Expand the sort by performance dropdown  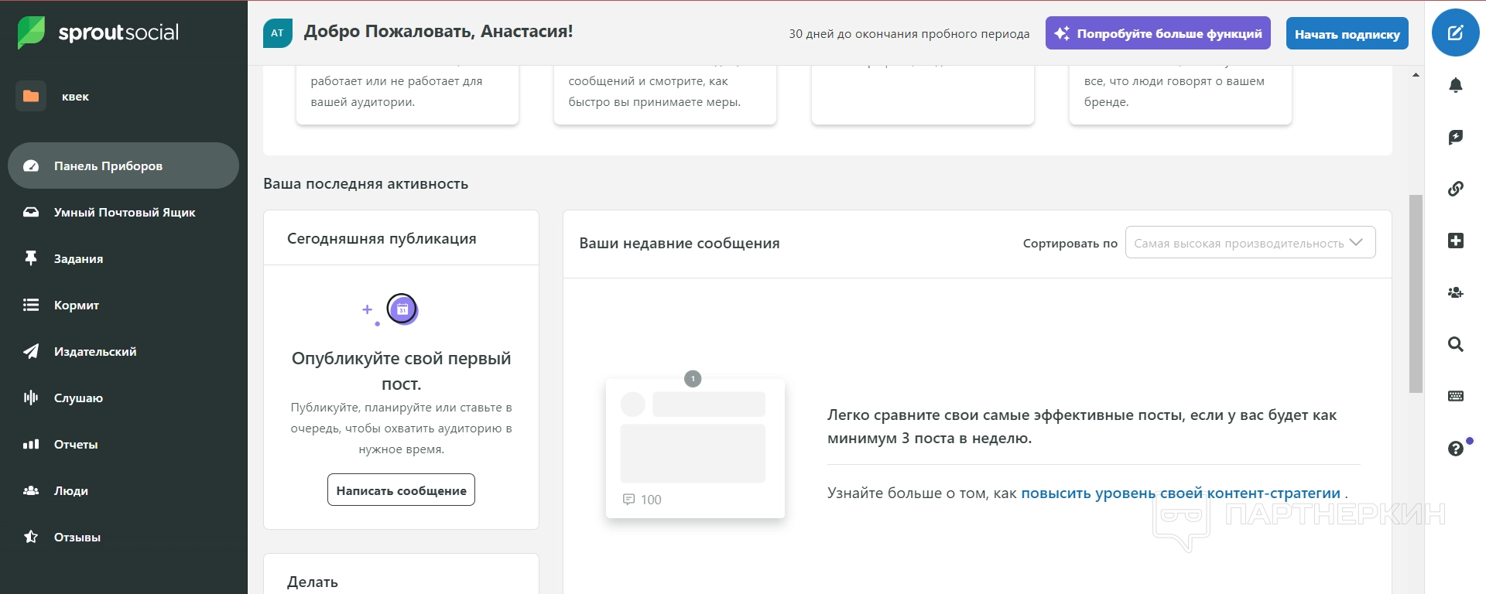tap(1249, 243)
